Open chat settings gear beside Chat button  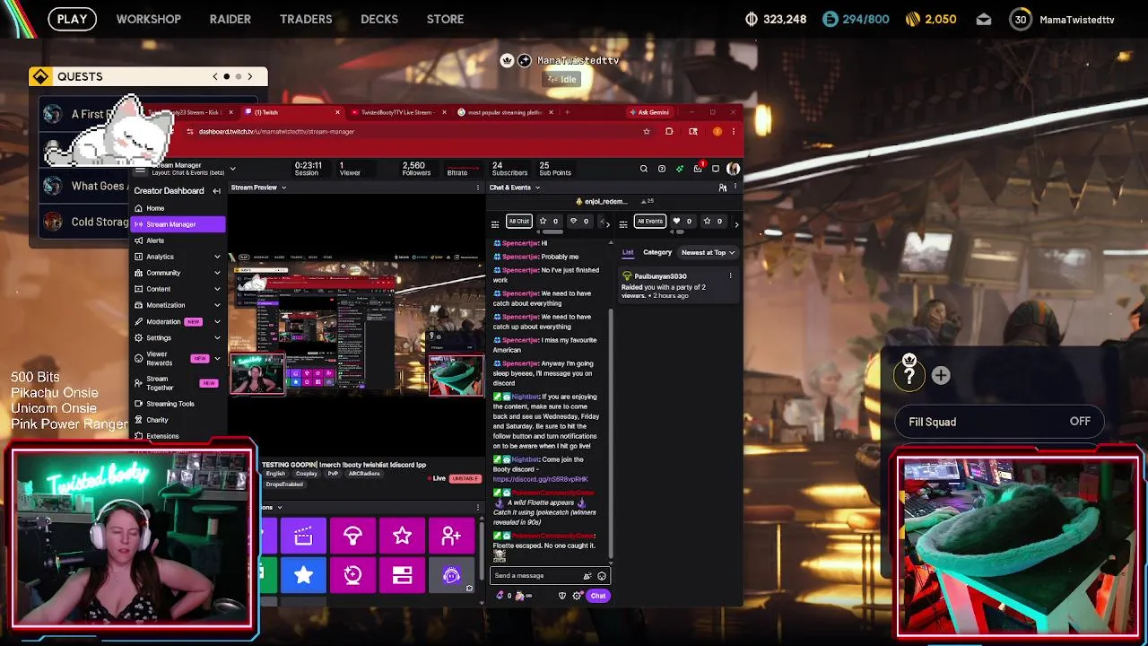click(x=576, y=596)
